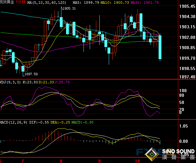Screen dimensions: 196x163
Task: Open the MACD(12,26,9) indicator parameters
Action: (x=13, y=122)
